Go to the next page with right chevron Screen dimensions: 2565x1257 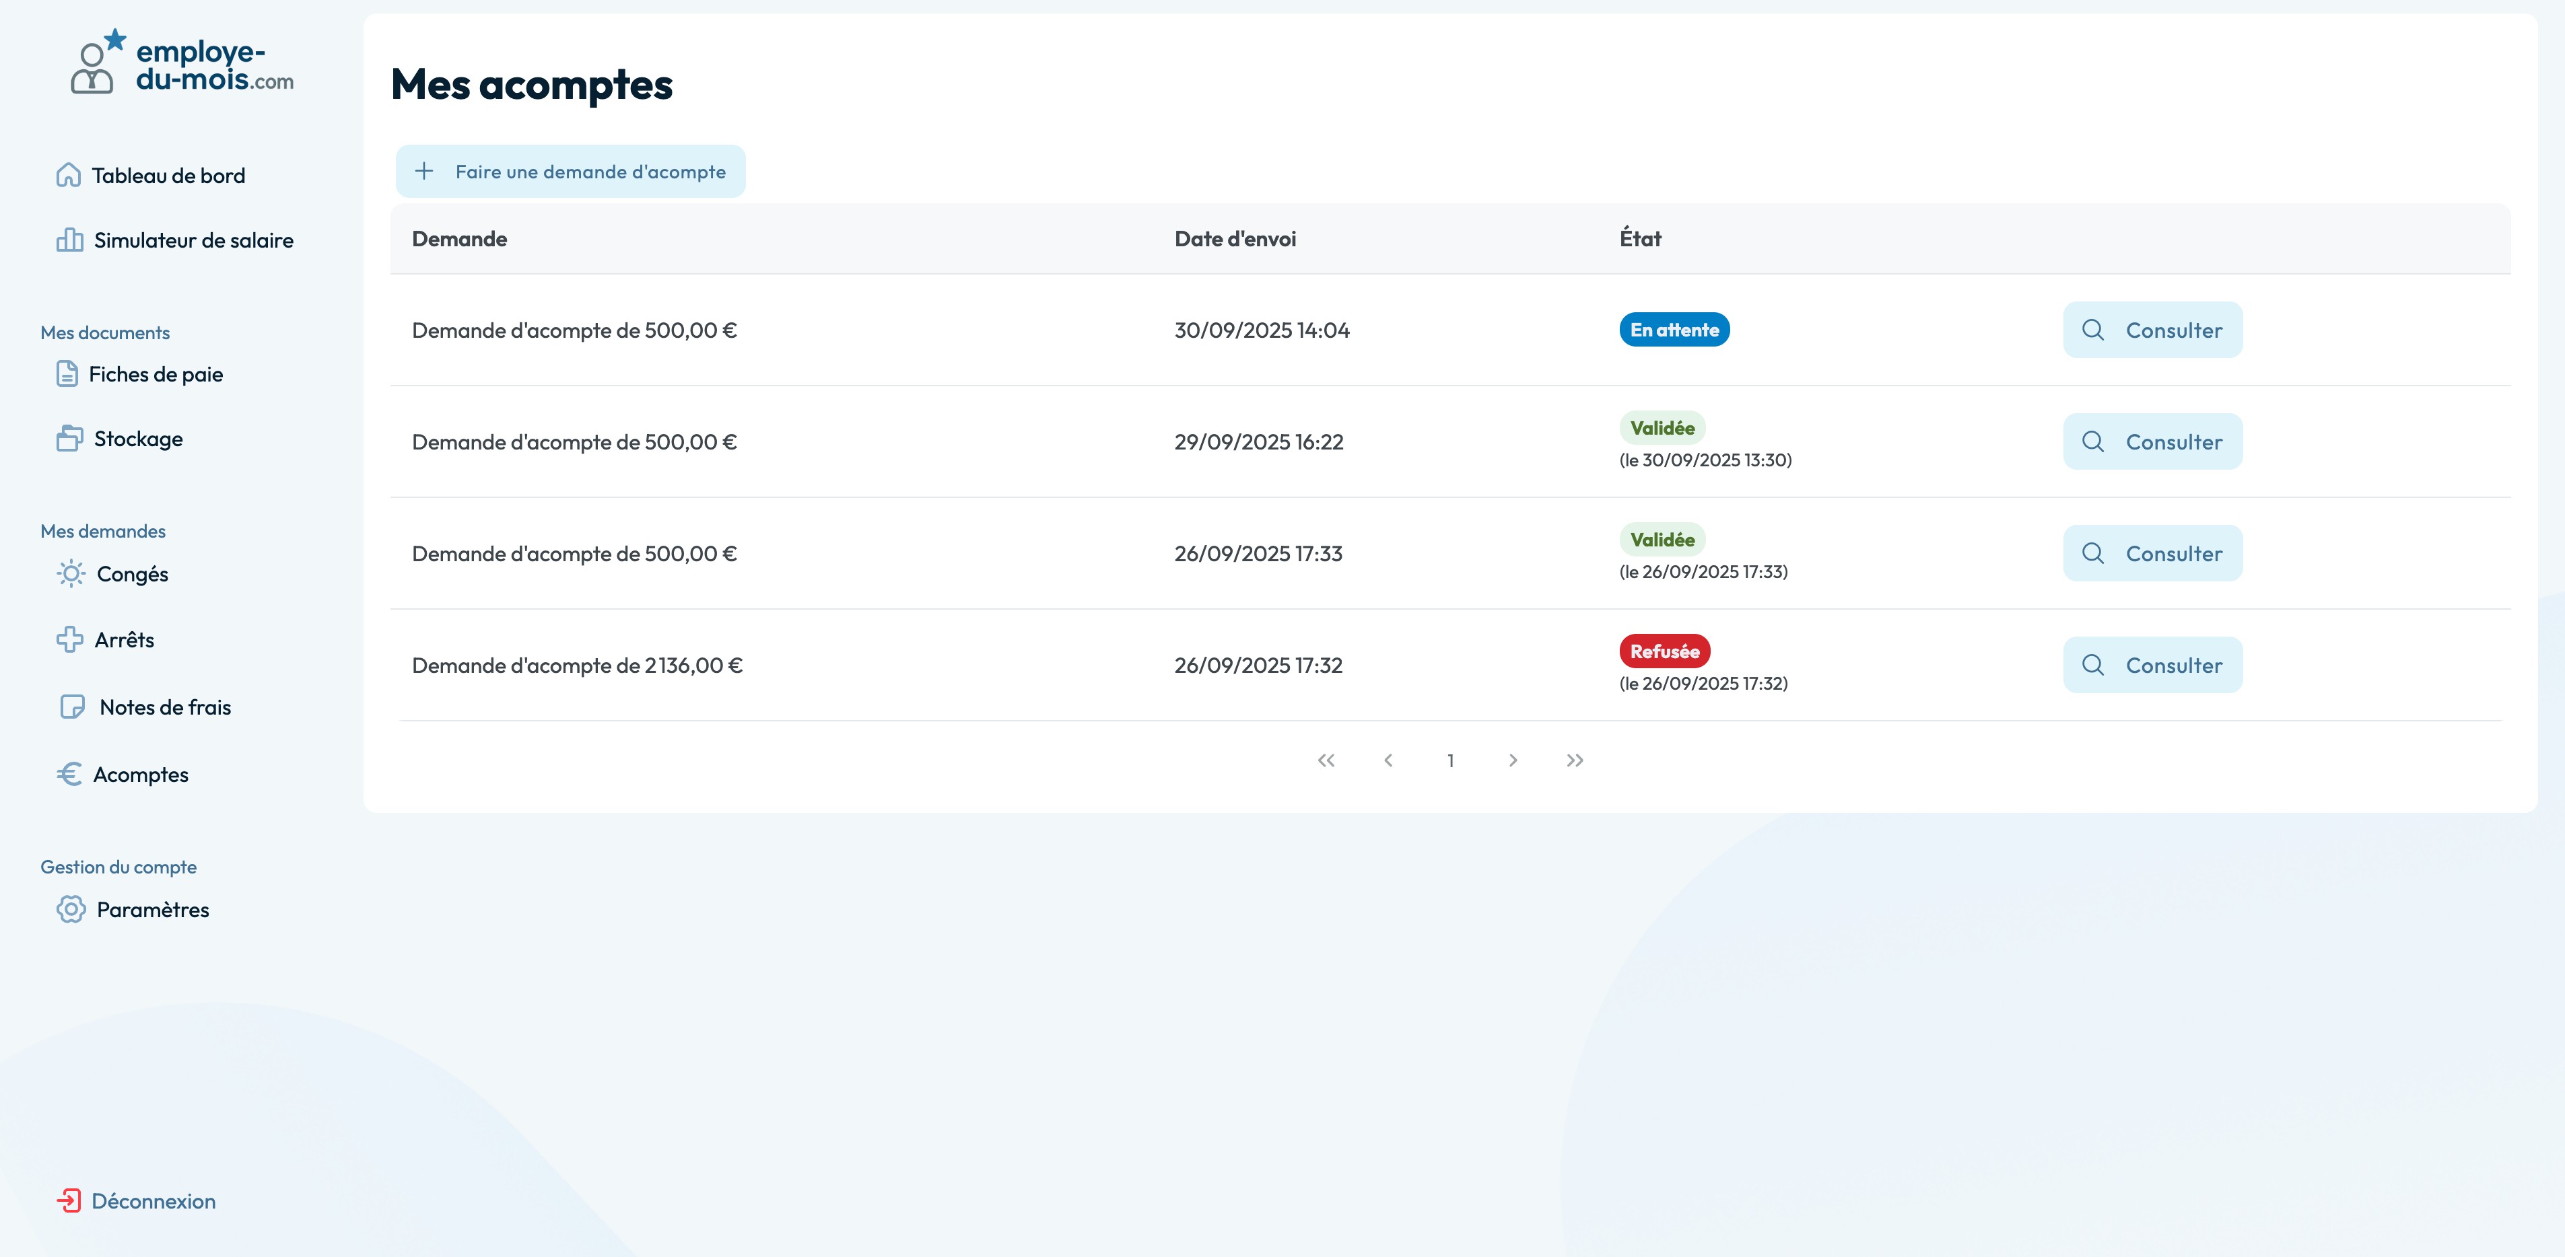click(1513, 760)
